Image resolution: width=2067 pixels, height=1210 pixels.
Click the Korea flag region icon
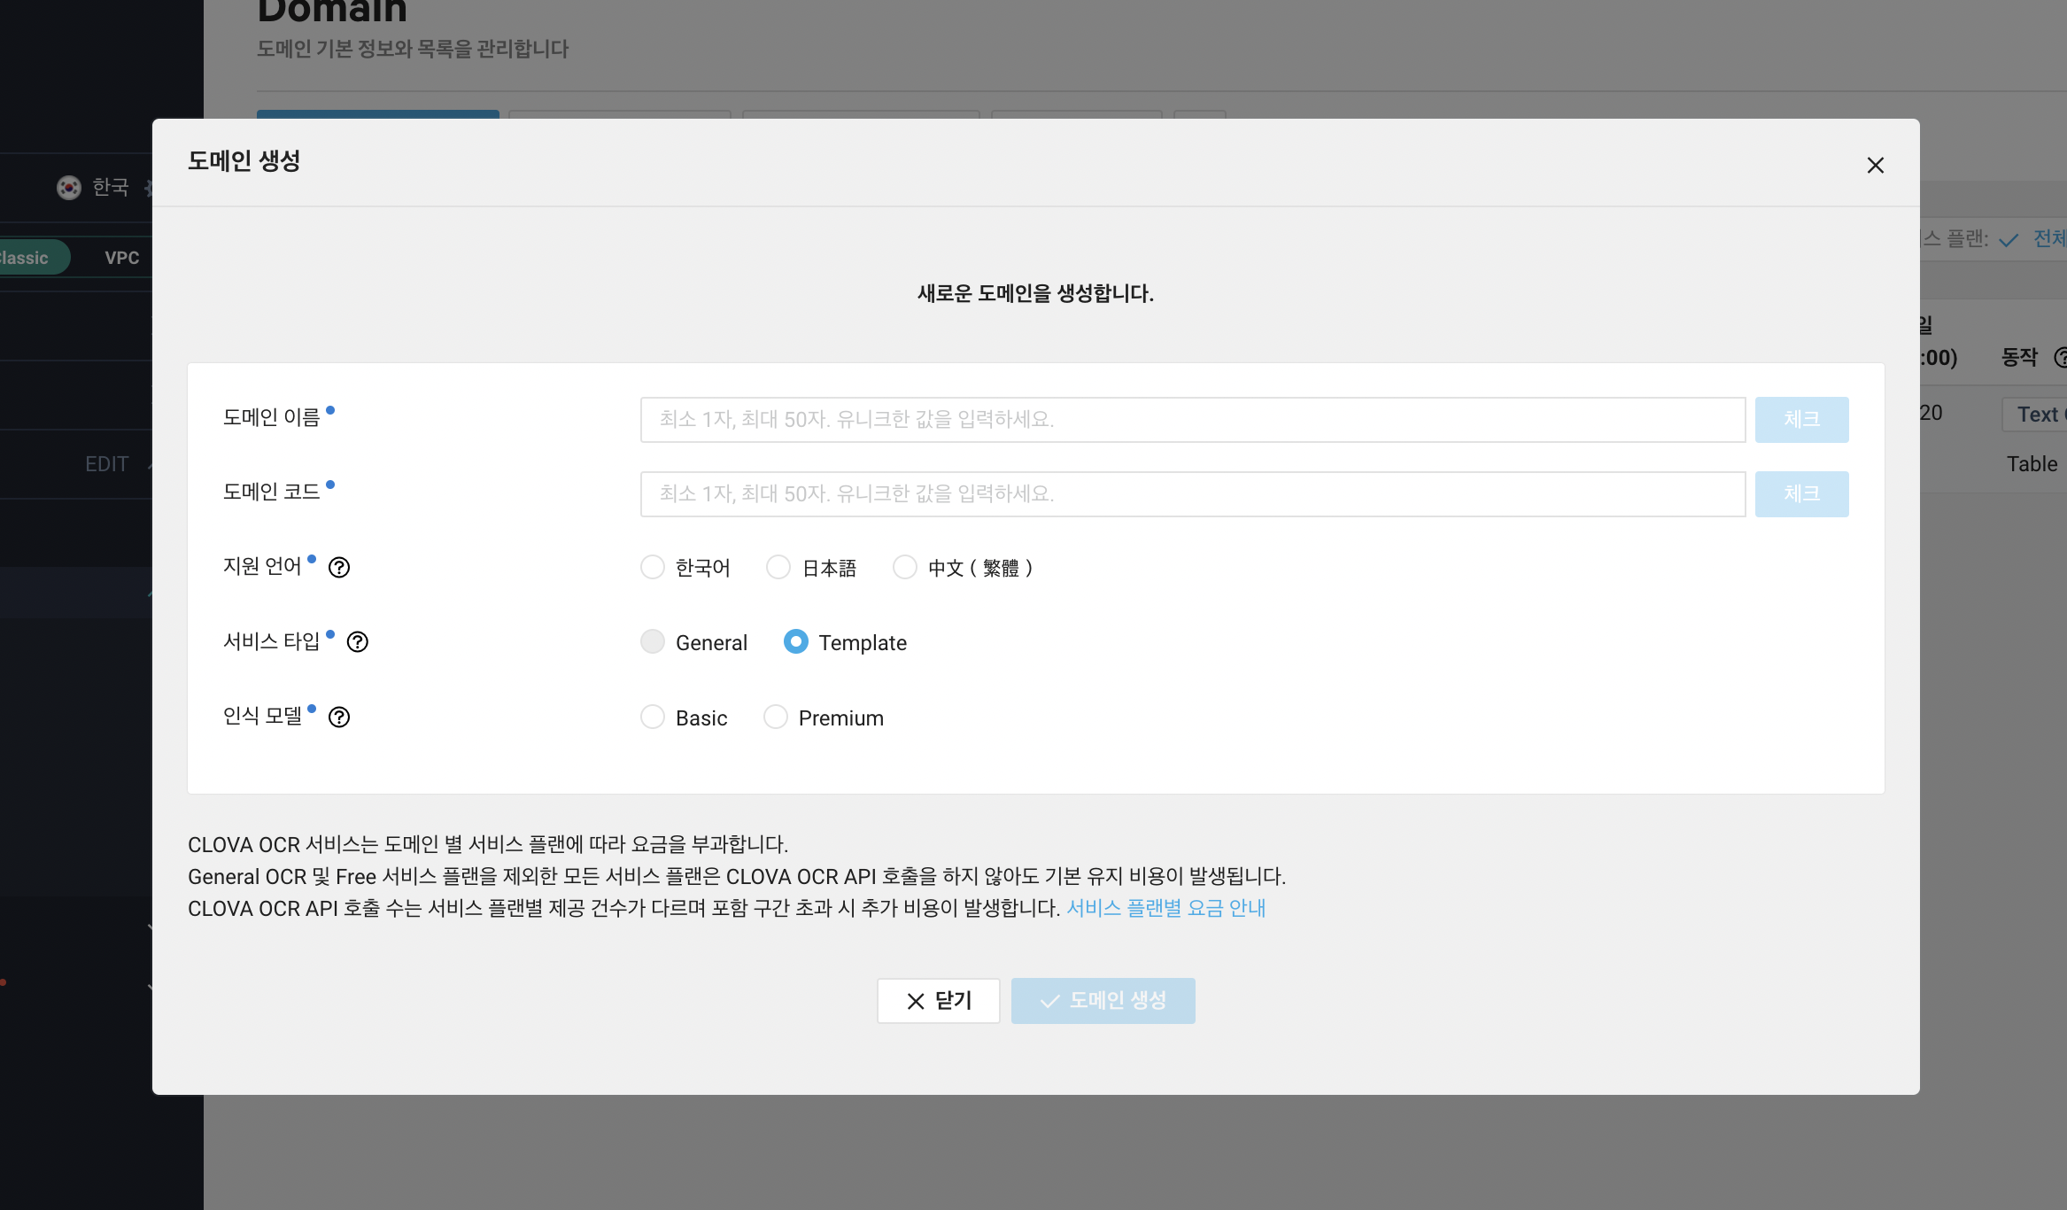[x=69, y=188]
